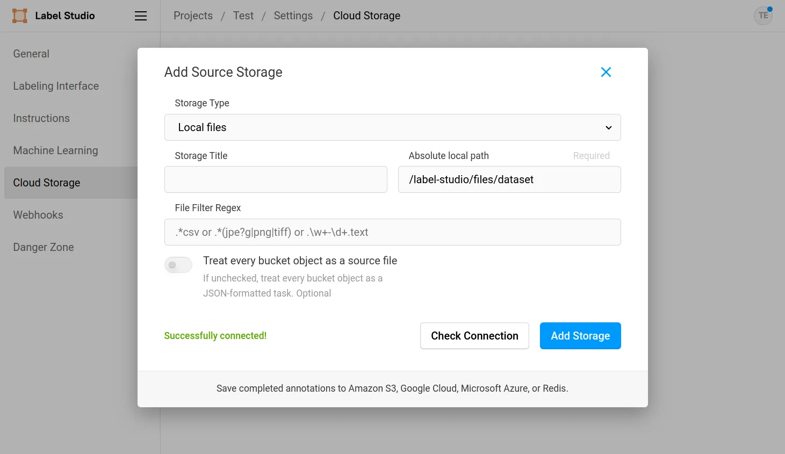The width and height of the screenshot is (785, 454).
Task: Open the hamburger menu beside the logo
Action: click(x=140, y=16)
